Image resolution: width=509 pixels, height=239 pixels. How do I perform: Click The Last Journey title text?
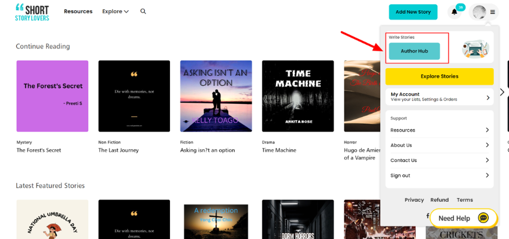tap(119, 150)
